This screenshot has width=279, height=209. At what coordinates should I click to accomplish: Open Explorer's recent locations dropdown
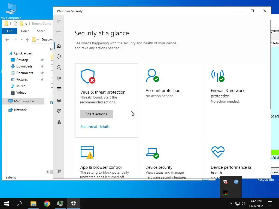click(22, 40)
